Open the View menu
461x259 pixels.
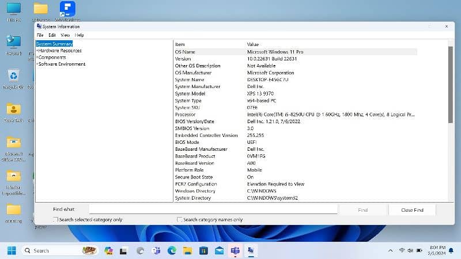[65, 35]
